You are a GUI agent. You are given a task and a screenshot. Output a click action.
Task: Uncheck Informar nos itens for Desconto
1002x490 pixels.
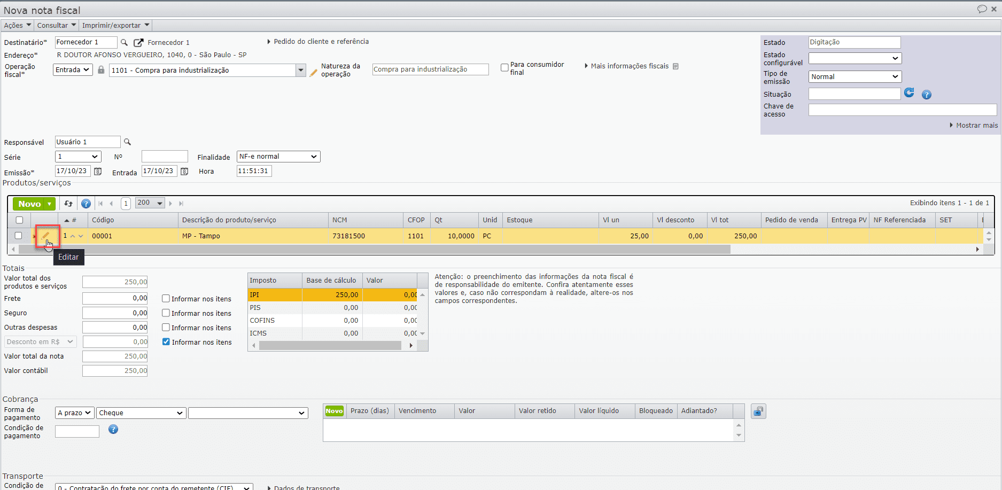166,342
